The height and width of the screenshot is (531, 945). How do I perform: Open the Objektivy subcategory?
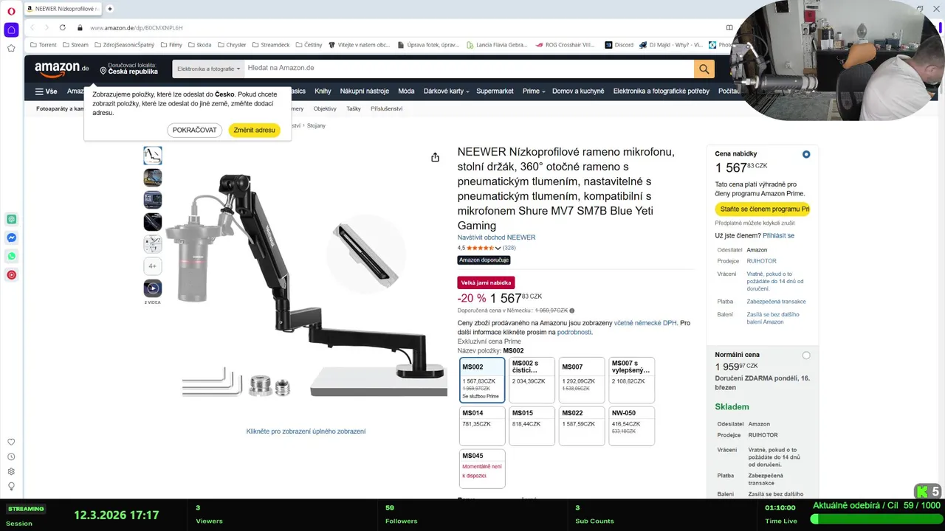click(325, 108)
